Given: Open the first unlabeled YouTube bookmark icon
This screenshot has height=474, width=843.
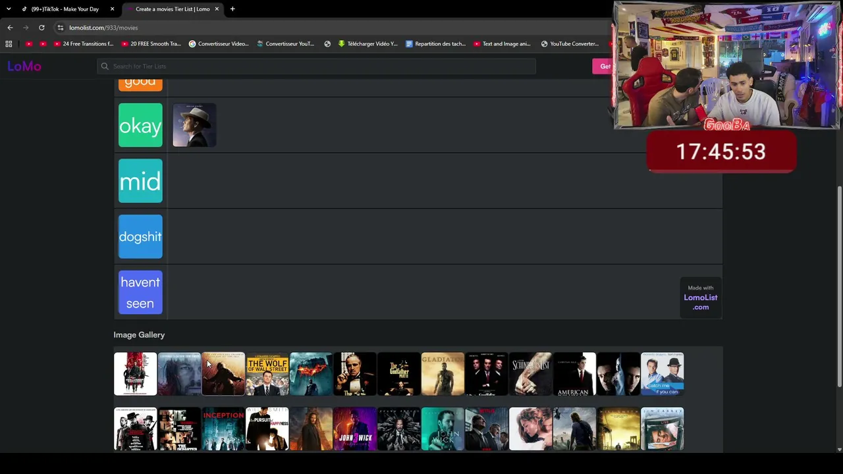Looking at the screenshot, I should coord(28,44).
